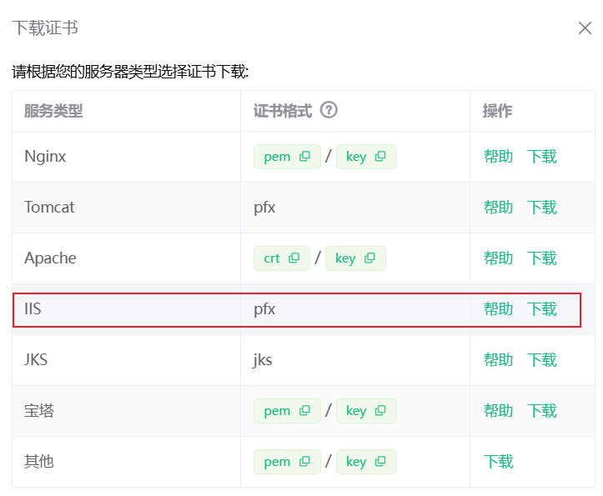Download the JKS certificate

[x=541, y=360]
